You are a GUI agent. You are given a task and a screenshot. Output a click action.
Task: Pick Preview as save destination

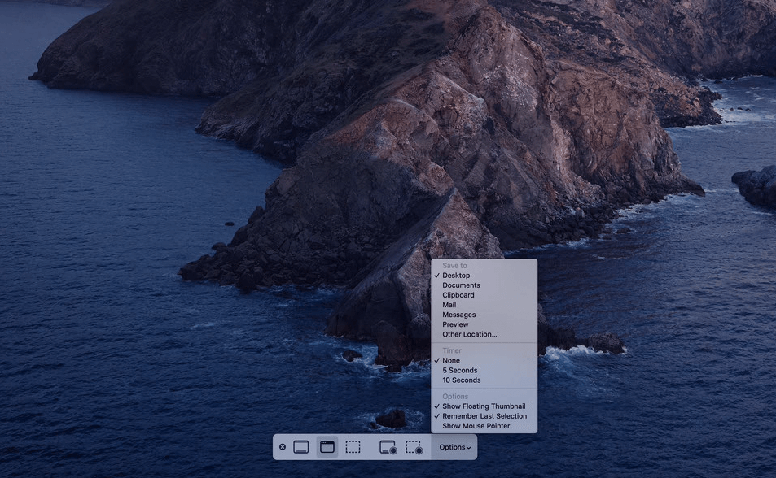[x=455, y=324]
